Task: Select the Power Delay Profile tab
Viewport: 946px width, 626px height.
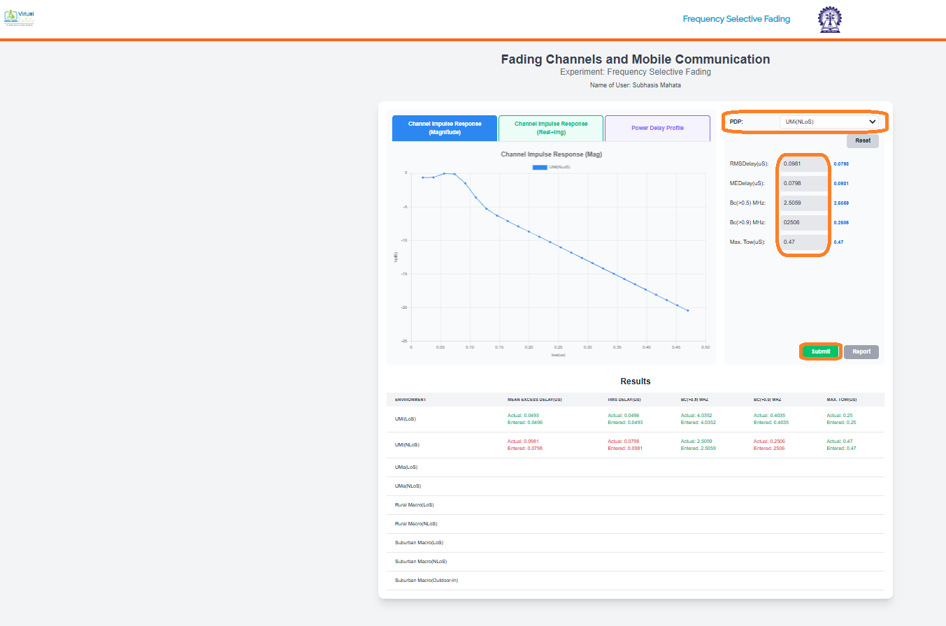Action: click(x=657, y=128)
